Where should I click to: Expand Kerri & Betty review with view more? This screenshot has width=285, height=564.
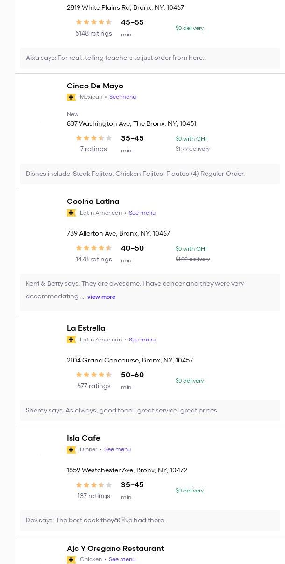[101, 297]
